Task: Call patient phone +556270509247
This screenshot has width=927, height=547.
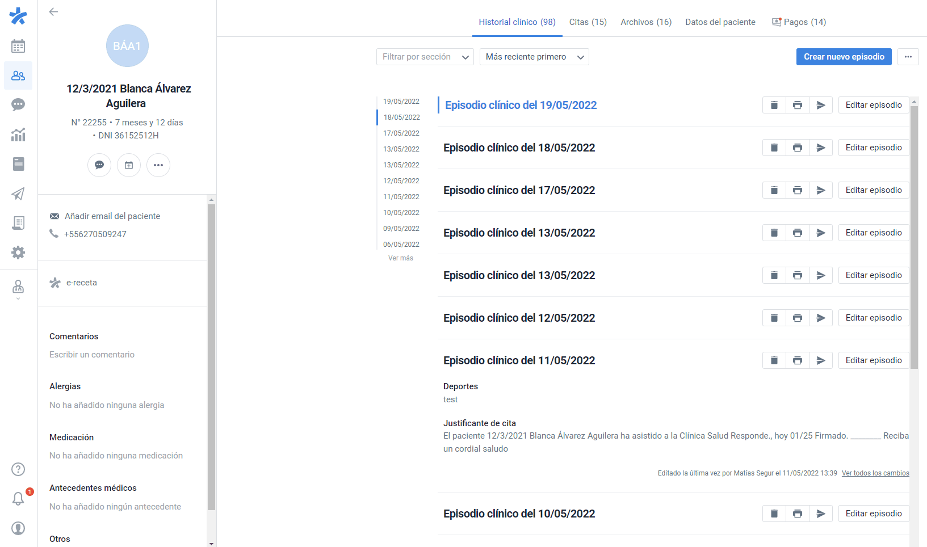Action: [x=95, y=234]
